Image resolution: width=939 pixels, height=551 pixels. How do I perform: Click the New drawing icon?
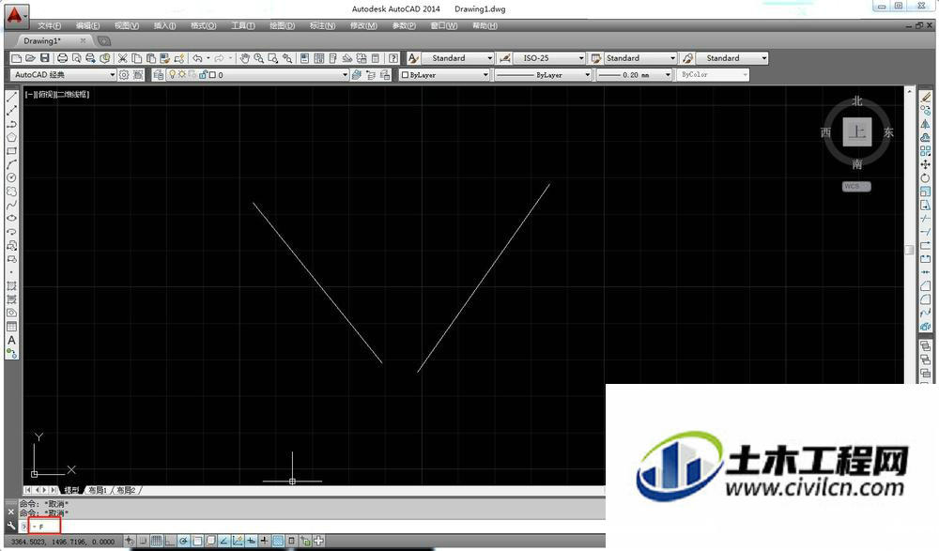17,58
